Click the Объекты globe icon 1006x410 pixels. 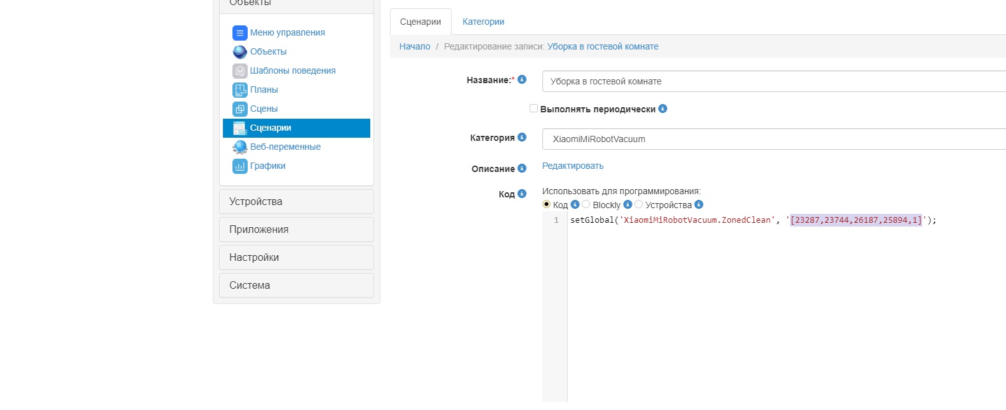(x=239, y=52)
